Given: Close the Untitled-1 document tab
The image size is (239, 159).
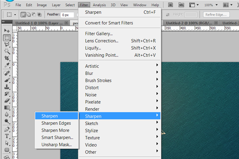Looking at the screenshot, I should click(x=66, y=23).
